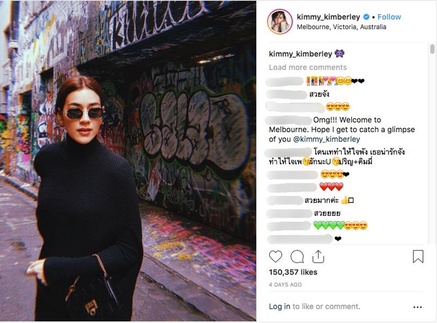Open the Melbourne, Victoria, Australia location
The height and width of the screenshot is (323, 437).
click(x=341, y=27)
